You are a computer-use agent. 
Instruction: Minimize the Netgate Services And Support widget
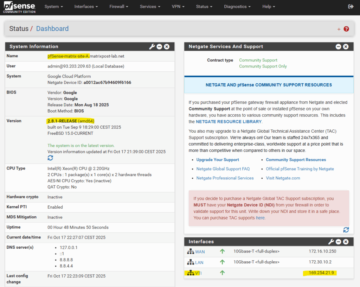(x=338, y=47)
